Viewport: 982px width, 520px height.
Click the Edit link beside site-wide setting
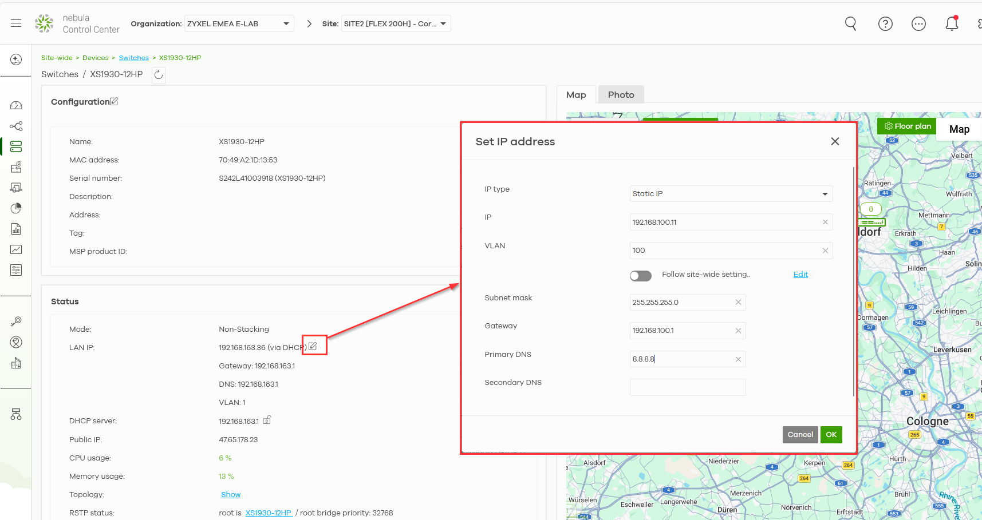800,275
